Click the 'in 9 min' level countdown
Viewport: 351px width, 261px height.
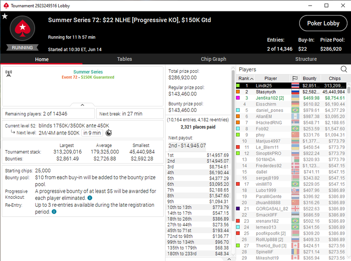click(x=92, y=133)
